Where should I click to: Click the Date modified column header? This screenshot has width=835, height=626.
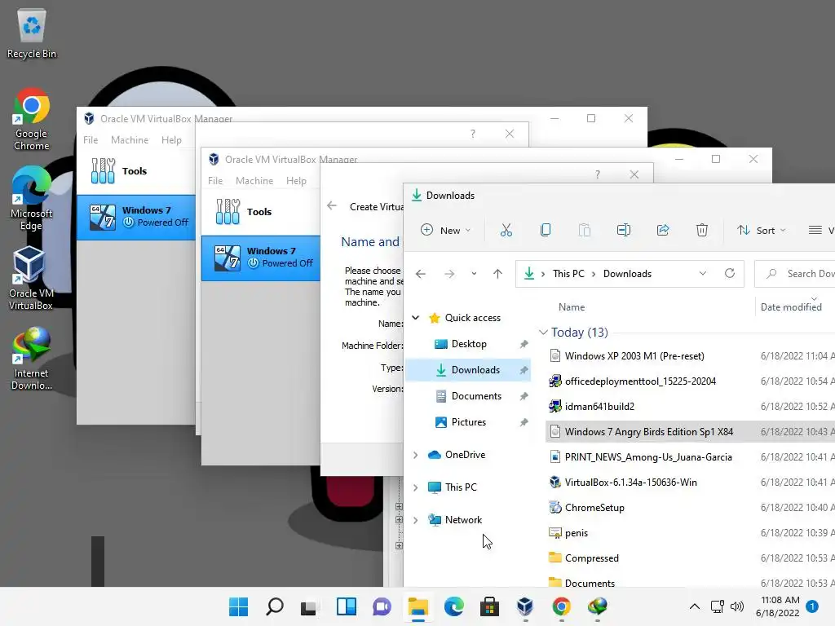(x=791, y=307)
